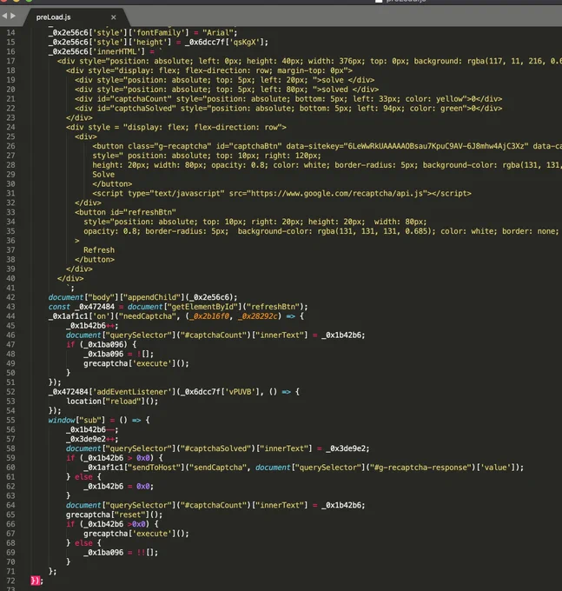The height and width of the screenshot is (591, 562).
Task: Click line number 72 in gutter
Action: pyautogui.click(x=10, y=581)
